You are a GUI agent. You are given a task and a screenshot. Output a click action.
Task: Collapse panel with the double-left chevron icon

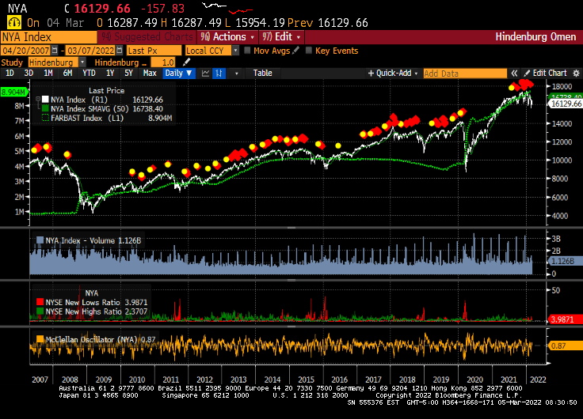pos(513,73)
